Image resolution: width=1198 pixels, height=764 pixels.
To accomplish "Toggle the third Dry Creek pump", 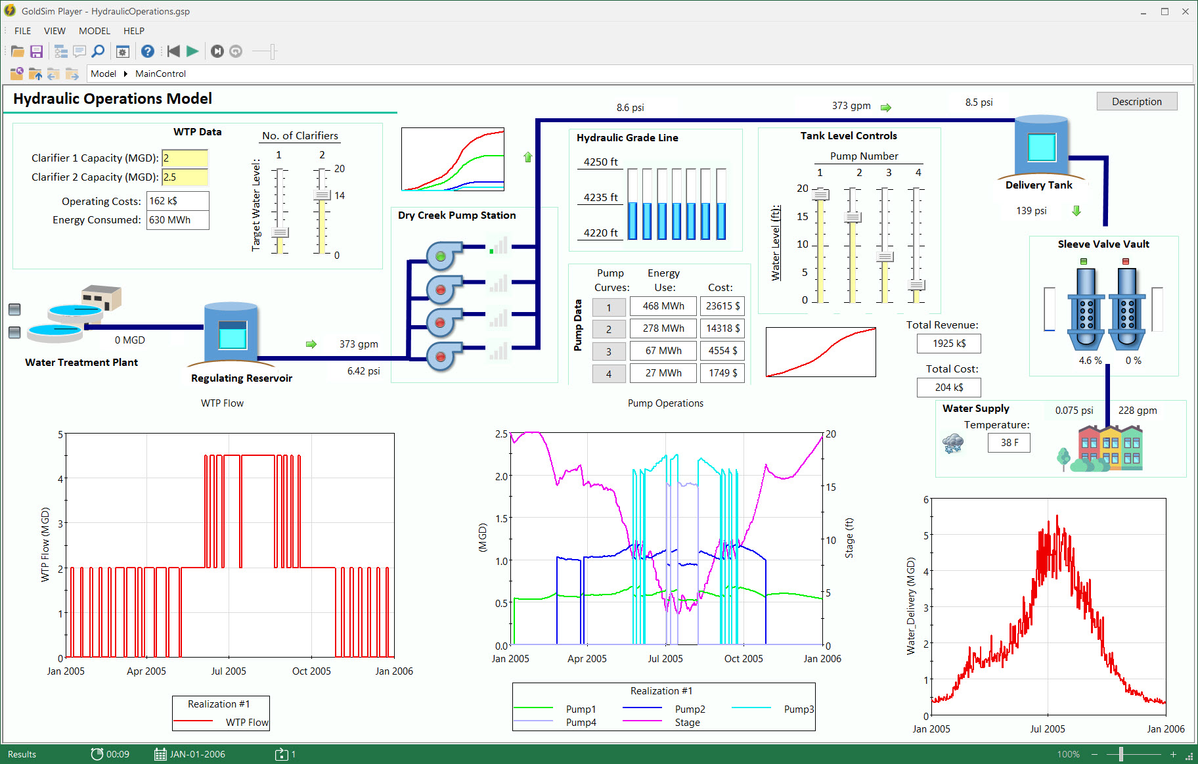I will 441,322.
